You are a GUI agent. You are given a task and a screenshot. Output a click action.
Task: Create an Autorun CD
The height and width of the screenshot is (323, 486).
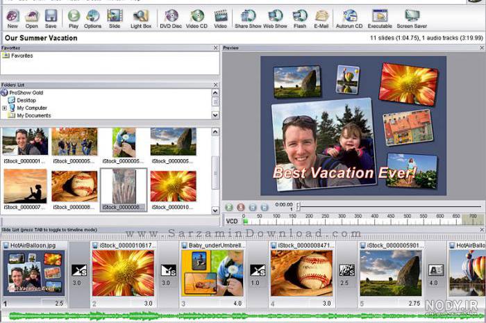point(349,19)
